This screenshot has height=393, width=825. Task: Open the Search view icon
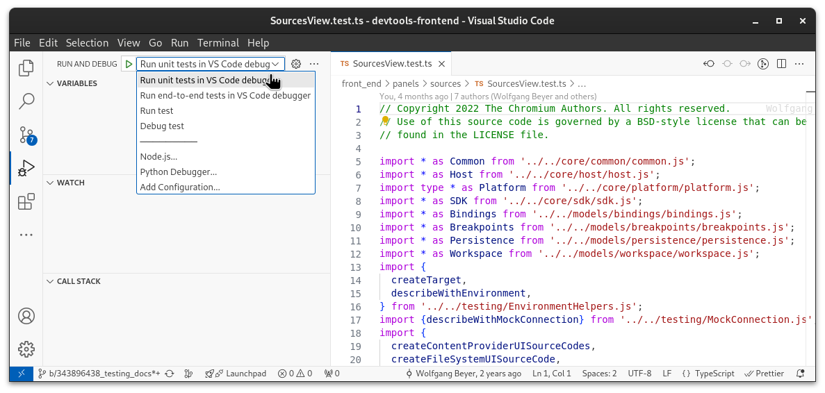(26, 101)
